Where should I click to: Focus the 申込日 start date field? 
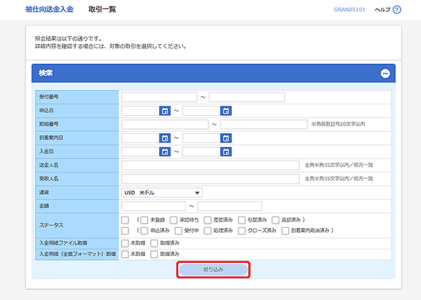tap(140, 111)
